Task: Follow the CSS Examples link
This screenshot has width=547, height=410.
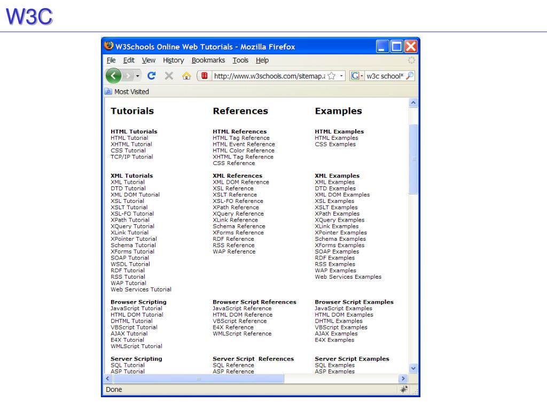Action: (x=335, y=144)
